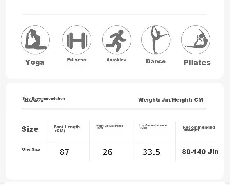Image resolution: width=230 pixels, height=185 pixels.
Task: Click the Aerobics running figure icon
Action: tap(116, 40)
